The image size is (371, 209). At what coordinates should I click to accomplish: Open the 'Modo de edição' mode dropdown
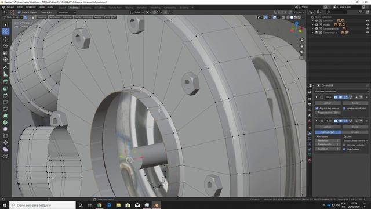(12, 17)
